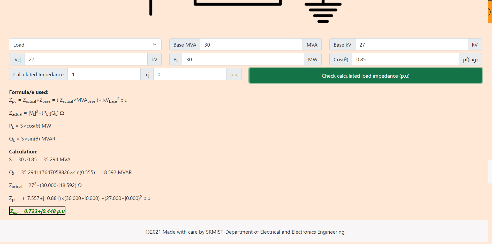Viewport: 492px width, 244px height.
Task: Edit the real part of Calculated Impedance
Action: 104,74
